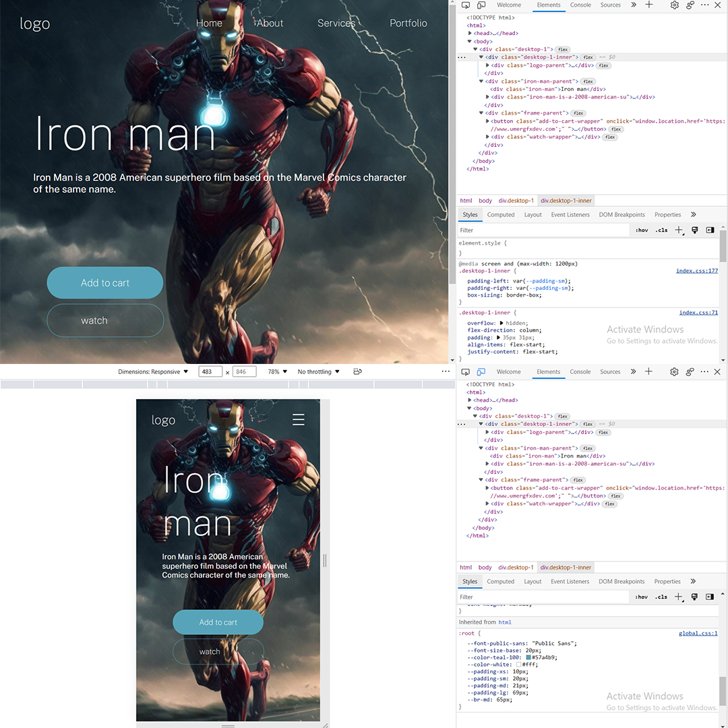Click --color-teal-100 color swatch

tap(528, 657)
